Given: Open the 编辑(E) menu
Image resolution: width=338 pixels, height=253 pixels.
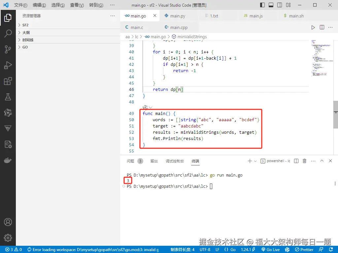Looking at the screenshot, I should click(39, 5).
